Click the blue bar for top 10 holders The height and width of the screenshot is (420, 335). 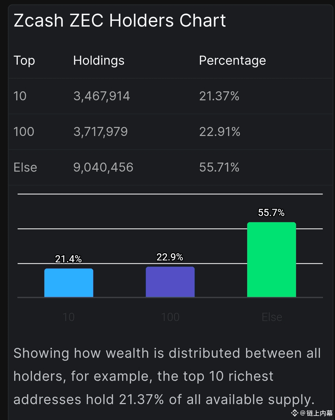(69, 283)
